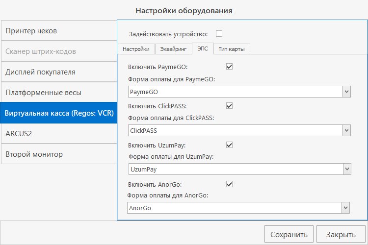368x245 pixels.
Task: Expand the PaymeGO payment form dropdown
Action: [x=346, y=92]
